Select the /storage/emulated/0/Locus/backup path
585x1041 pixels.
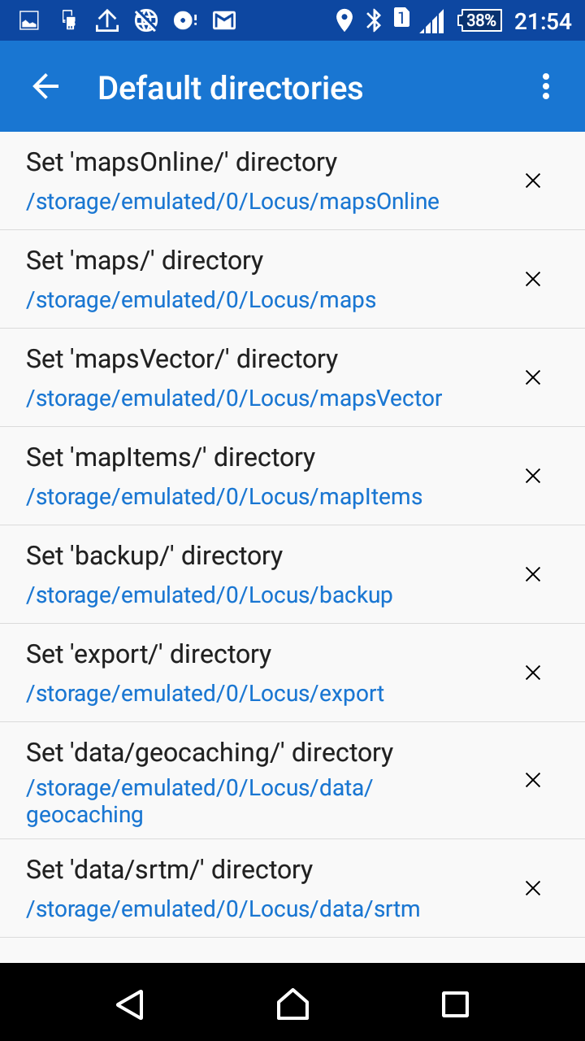click(x=210, y=595)
